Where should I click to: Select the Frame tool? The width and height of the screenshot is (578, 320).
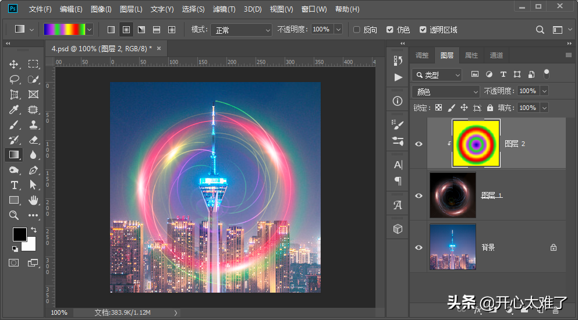click(x=33, y=94)
